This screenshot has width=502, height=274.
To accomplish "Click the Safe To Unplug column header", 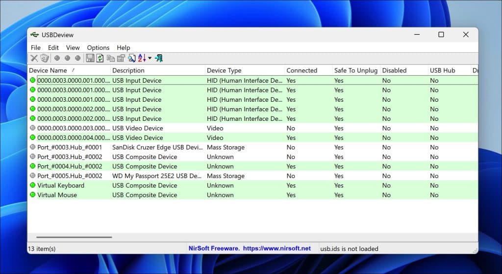I will click(356, 70).
